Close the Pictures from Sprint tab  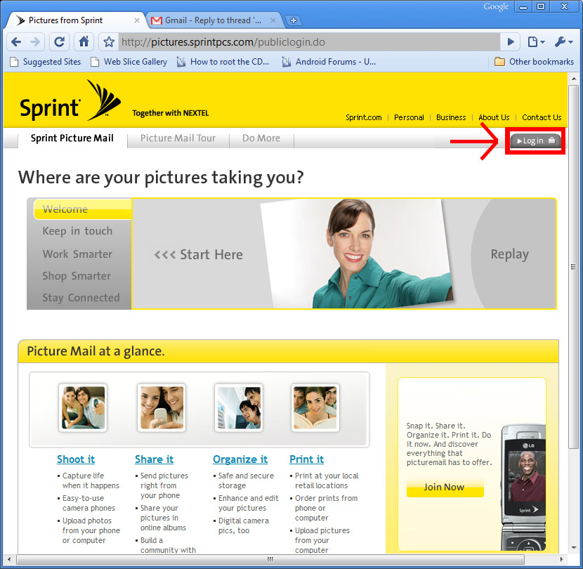[137, 20]
